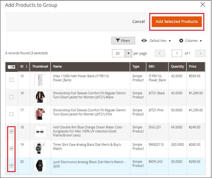Click ID cell 20

coord(22,162)
